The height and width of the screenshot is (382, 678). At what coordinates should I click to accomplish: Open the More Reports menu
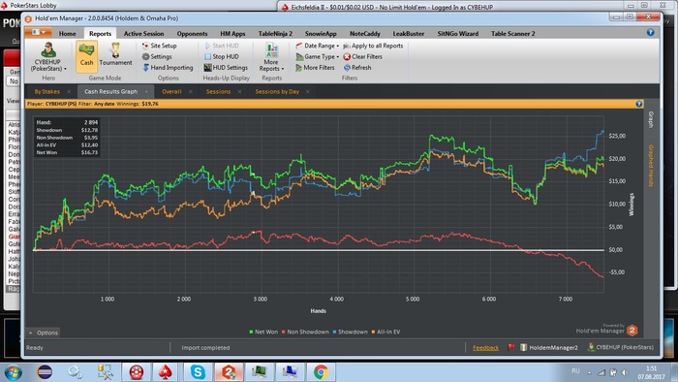[271, 56]
